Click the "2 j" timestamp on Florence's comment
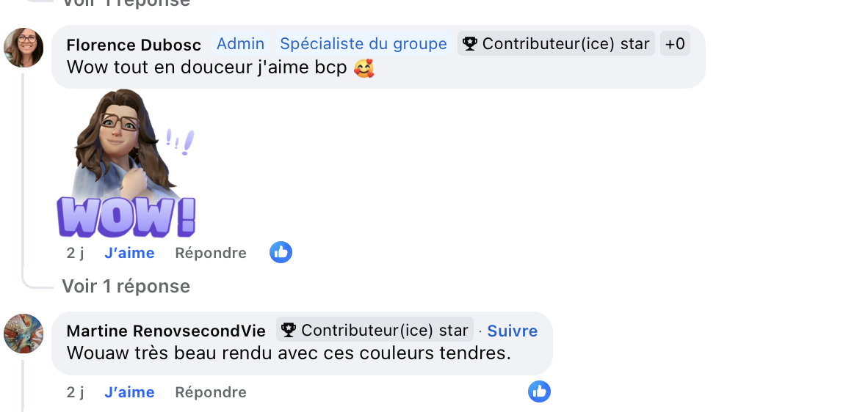The height and width of the screenshot is (412, 846). coord(75,253)
